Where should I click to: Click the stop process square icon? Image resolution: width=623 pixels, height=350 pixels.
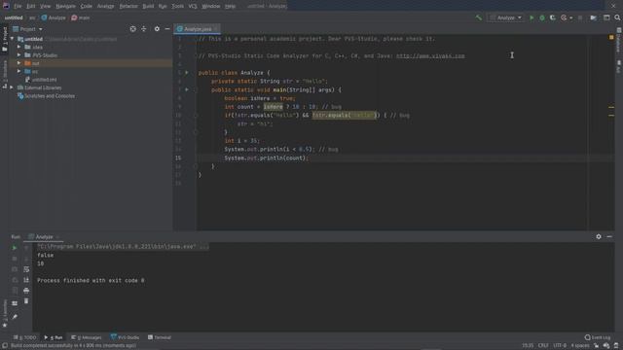(580, 17)
